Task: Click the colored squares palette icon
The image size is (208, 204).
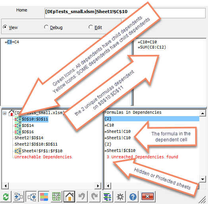Action: (44, 196)
